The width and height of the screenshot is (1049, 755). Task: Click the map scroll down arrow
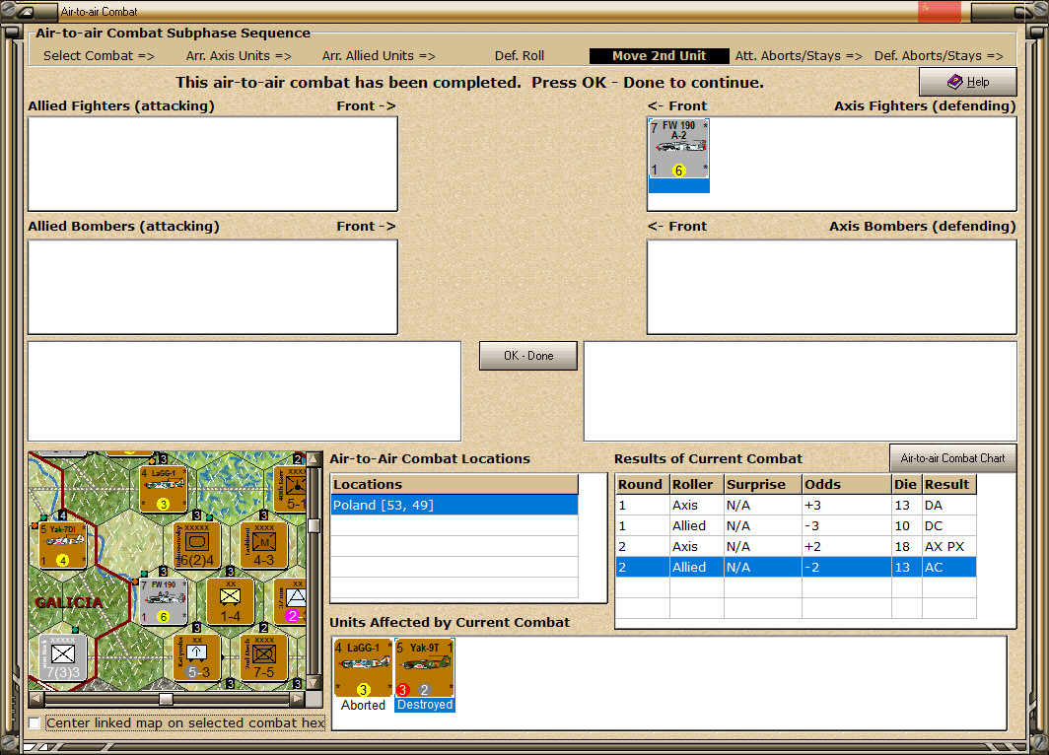click(x=313, y=683)
